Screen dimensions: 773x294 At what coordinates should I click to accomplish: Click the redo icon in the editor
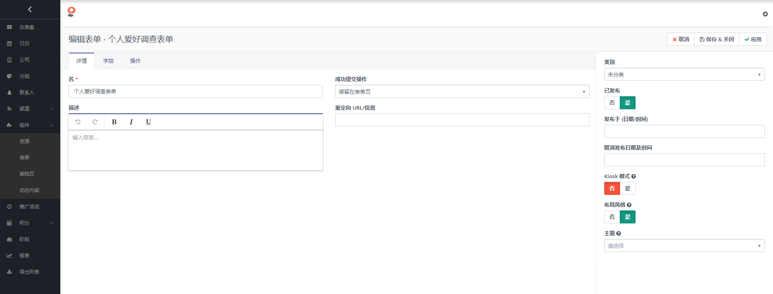pyautogui.click(x=95, y=122)
